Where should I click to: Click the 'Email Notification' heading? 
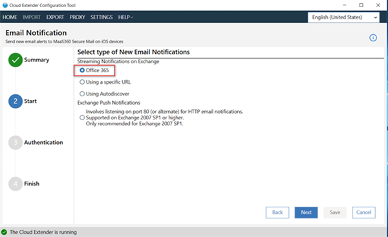36,33
